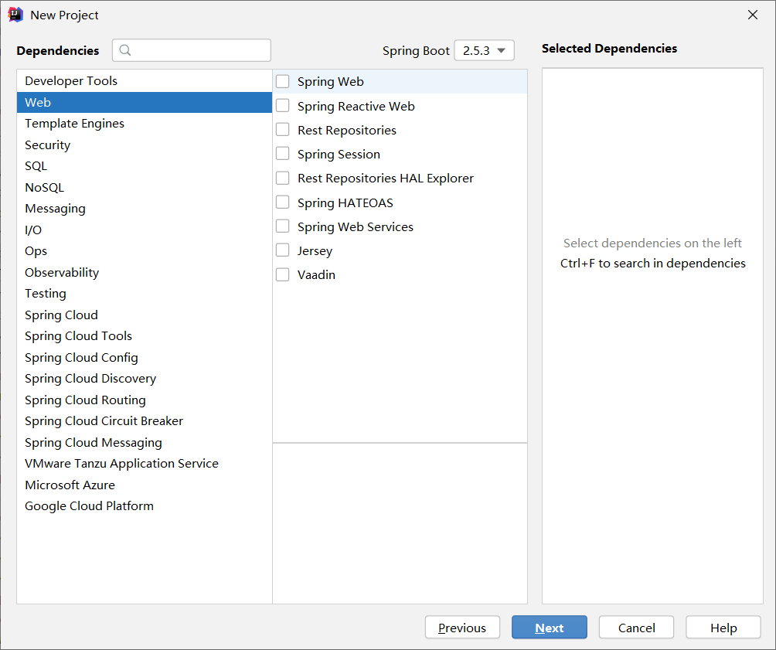Viewport: 776px width, 650px height.
Task: Enable the Jersey checkbox
Action: pos(283,250)
